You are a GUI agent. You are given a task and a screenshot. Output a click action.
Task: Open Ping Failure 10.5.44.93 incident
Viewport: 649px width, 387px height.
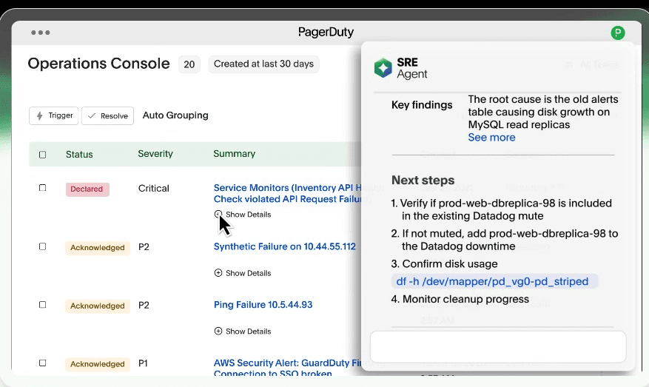point(263,305)
